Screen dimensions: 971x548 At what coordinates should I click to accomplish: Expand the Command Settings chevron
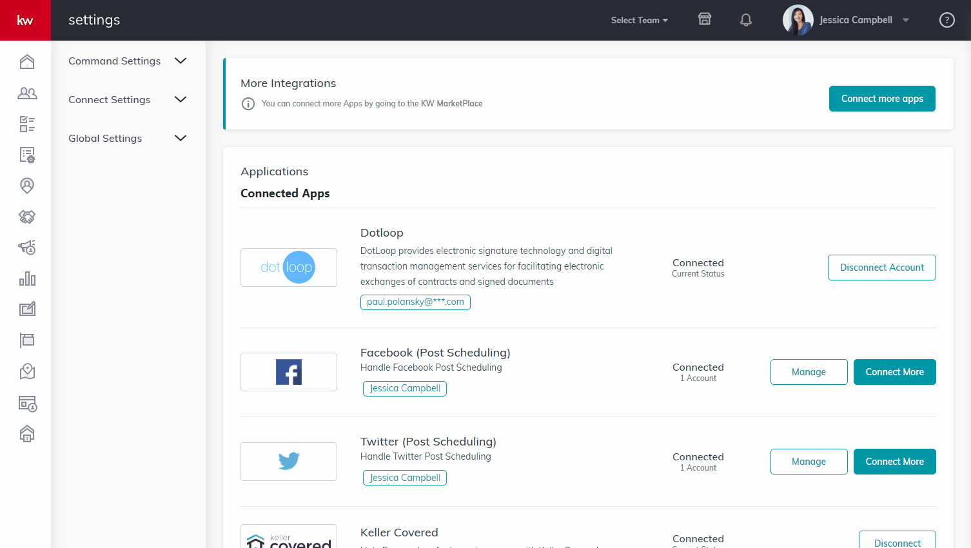[181, 61]
